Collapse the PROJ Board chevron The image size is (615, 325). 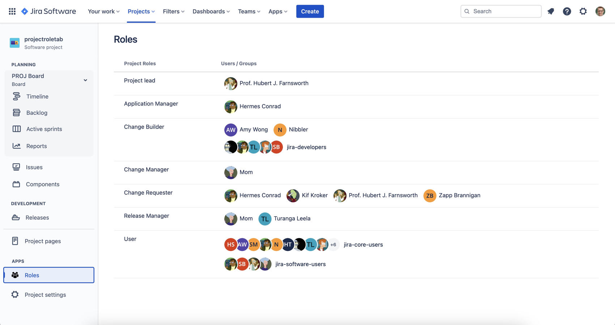[85, 80]
